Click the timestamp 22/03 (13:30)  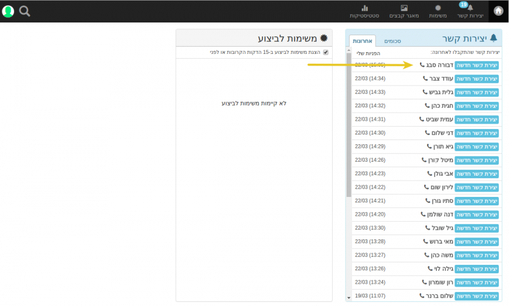(370, 228)
